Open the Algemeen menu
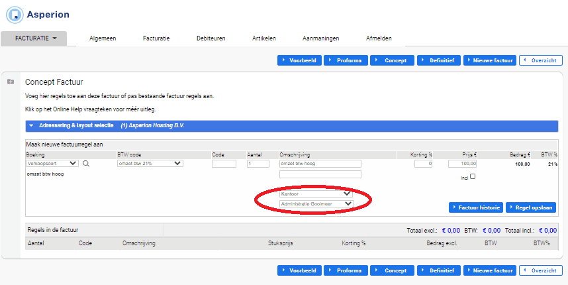The width and height of the screenshot is (568, 285). tap(103, 38)
